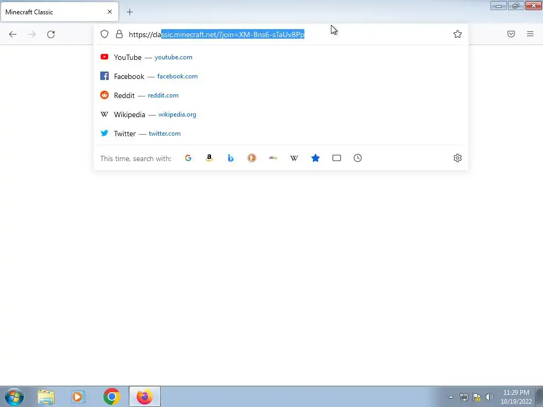Open Wikipedia suggestion wikipedia.org
The width and height of the screenshot is (543, 407).
click(x=281, y=114)
